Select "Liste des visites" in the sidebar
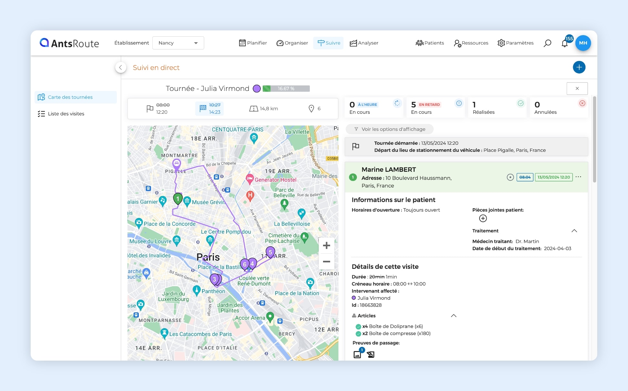This screenshot has height=391, width=628. tap(66, 113)
